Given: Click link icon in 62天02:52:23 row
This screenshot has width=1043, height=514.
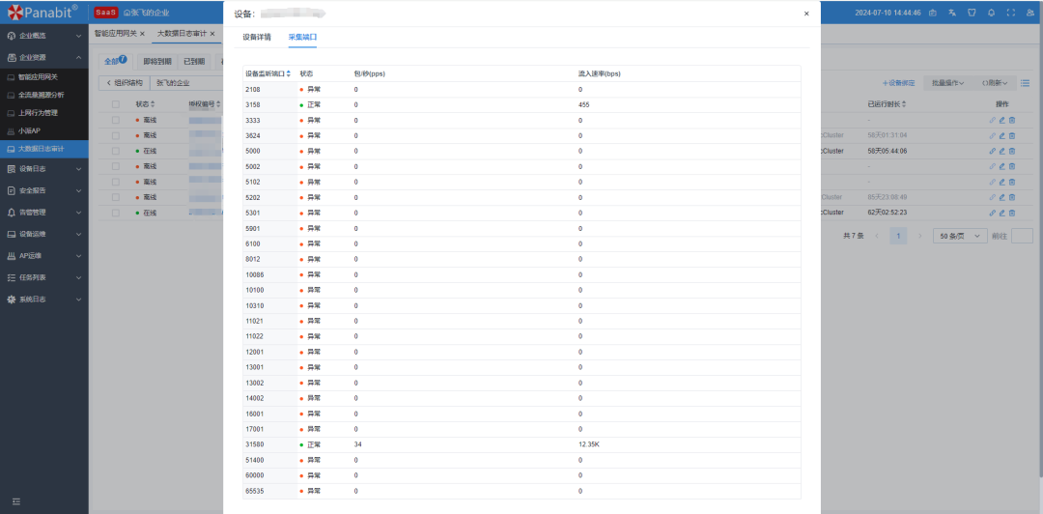Looking at the screenshot, I should (x=993, y=214).
